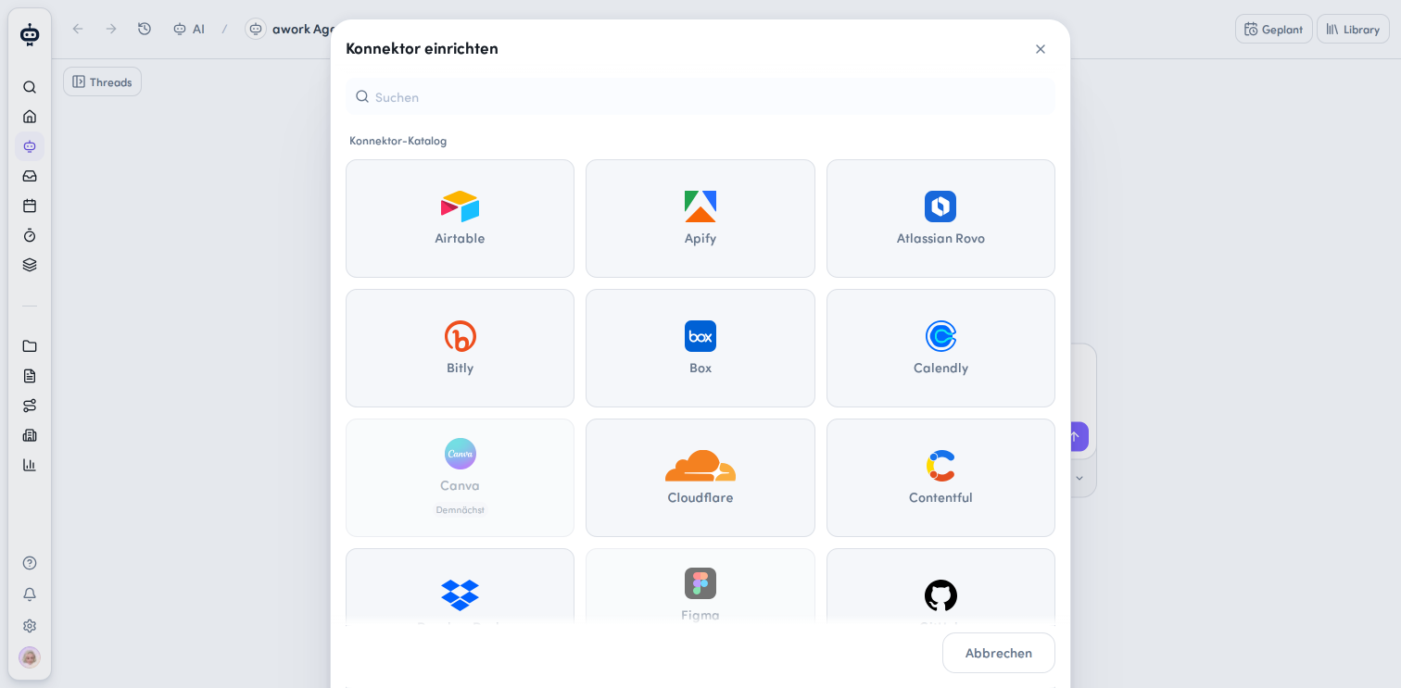
Task: Click the awork Agent breadcrumb
Action: point(287,29)
